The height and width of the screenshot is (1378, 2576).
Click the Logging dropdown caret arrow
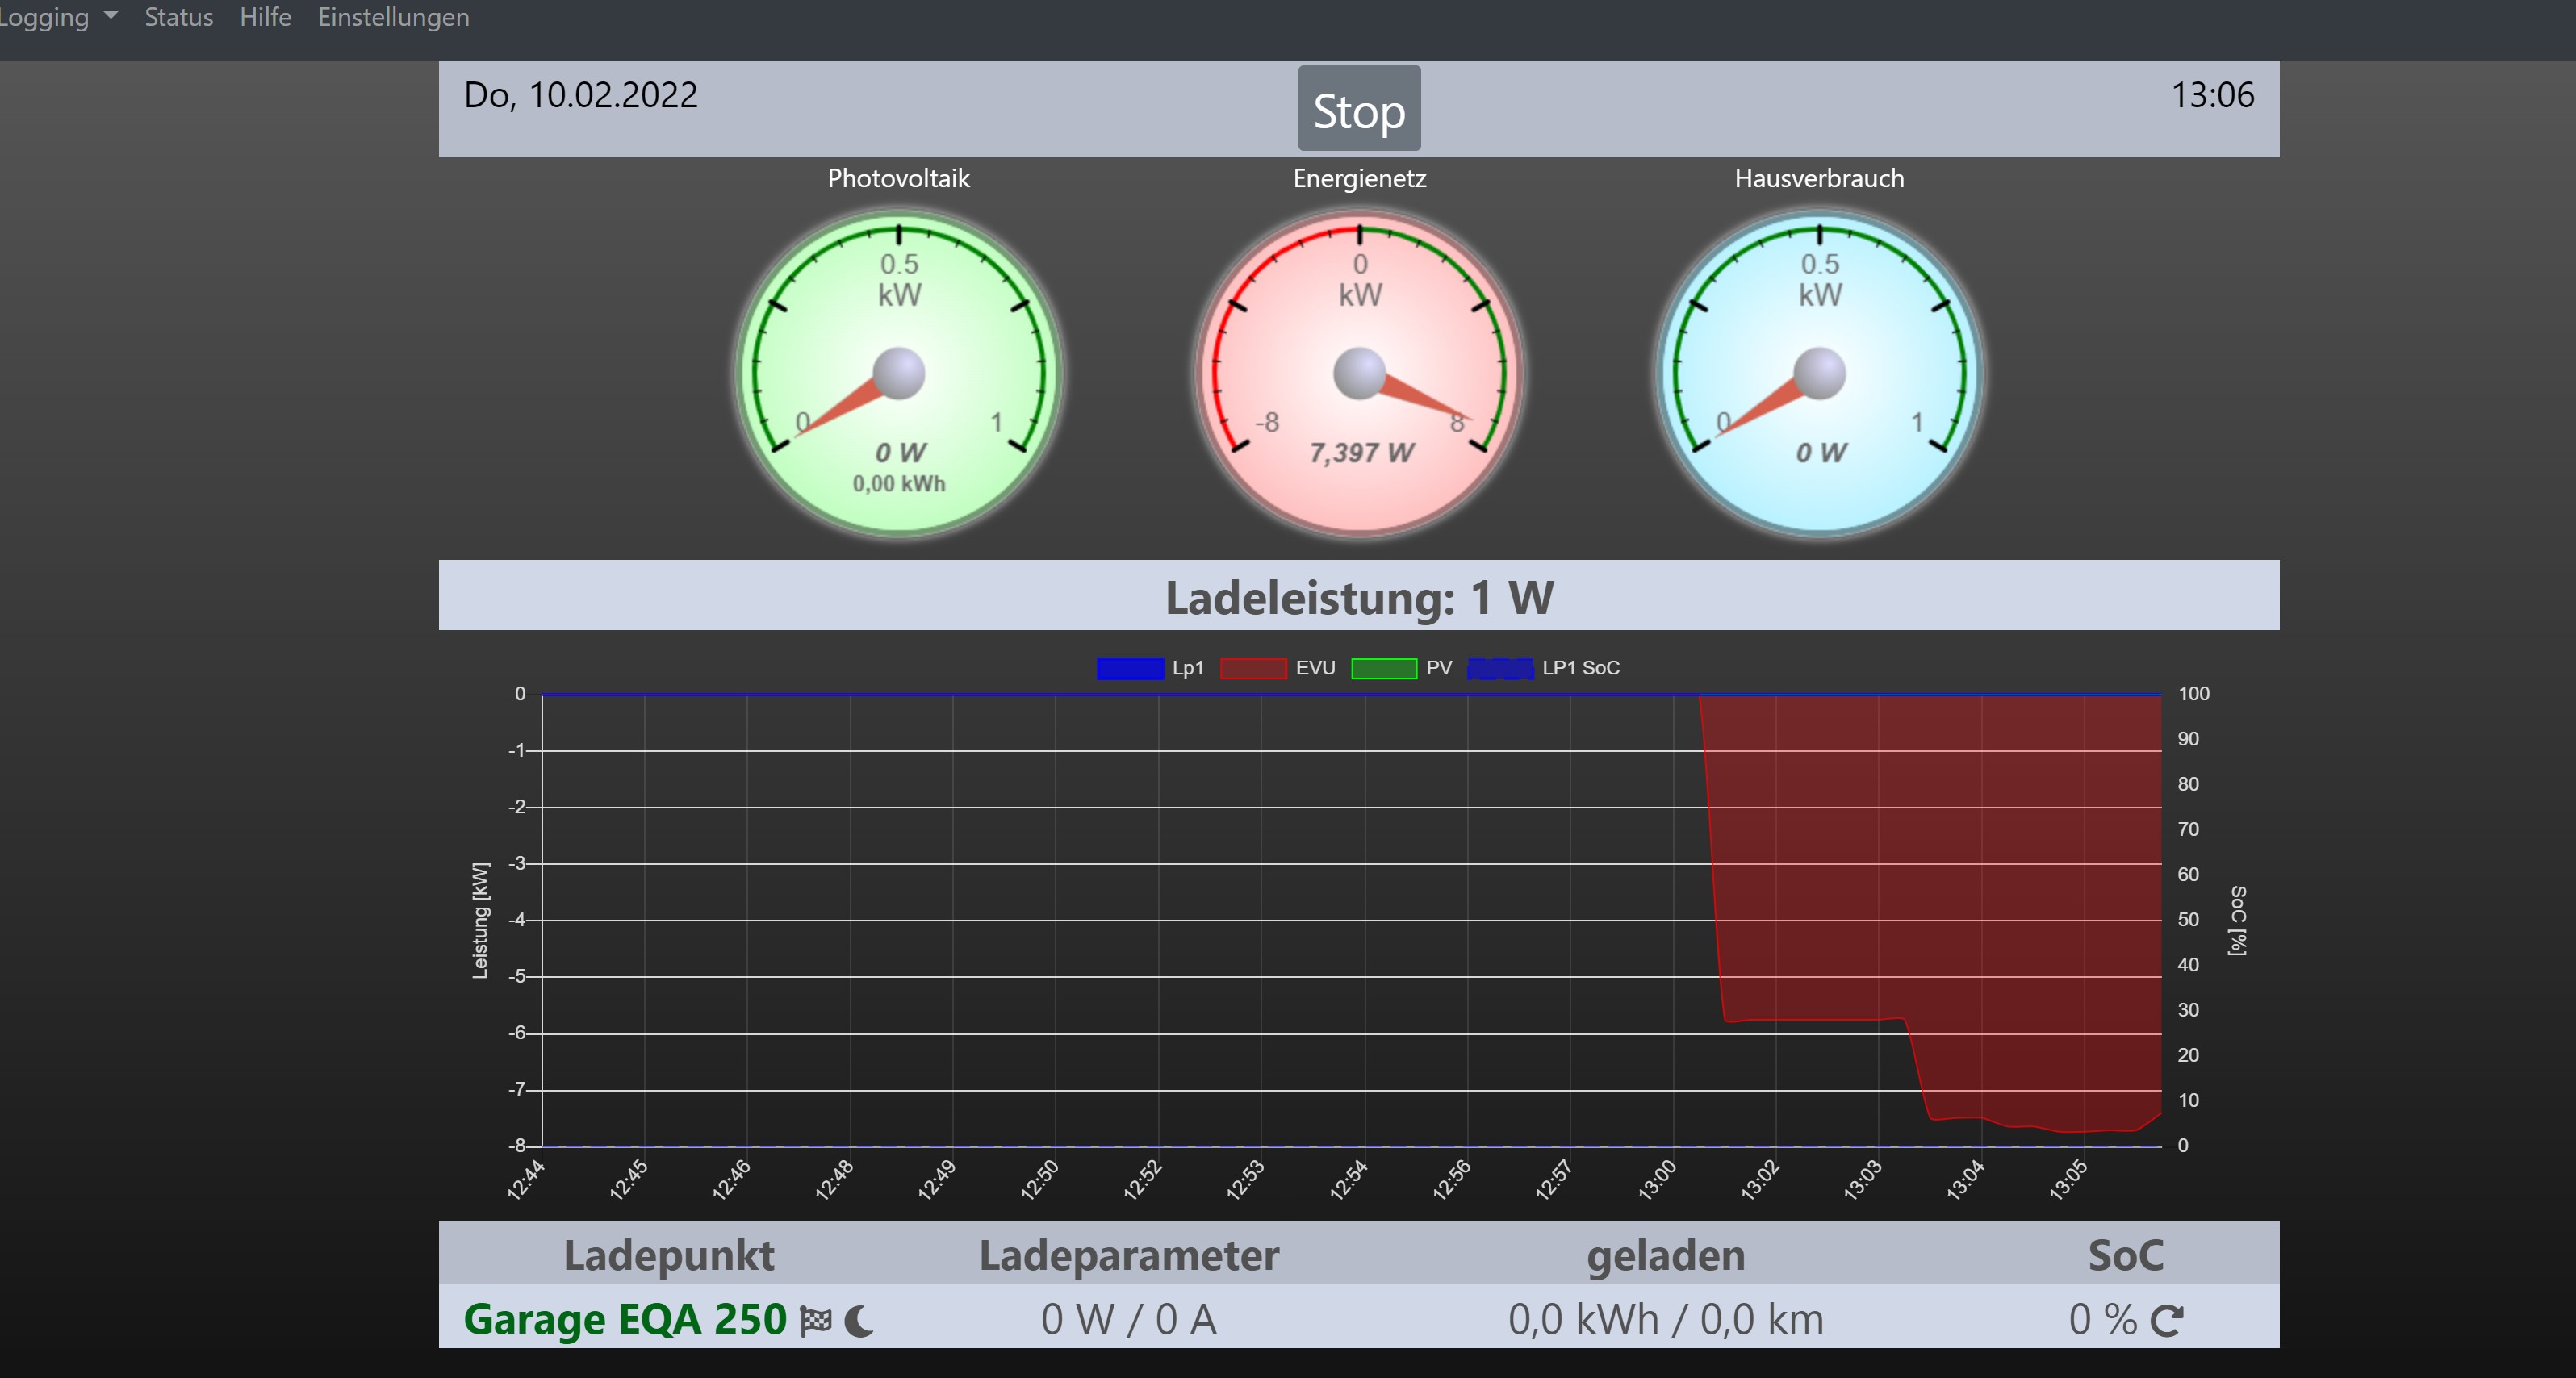tap(111, 16)
